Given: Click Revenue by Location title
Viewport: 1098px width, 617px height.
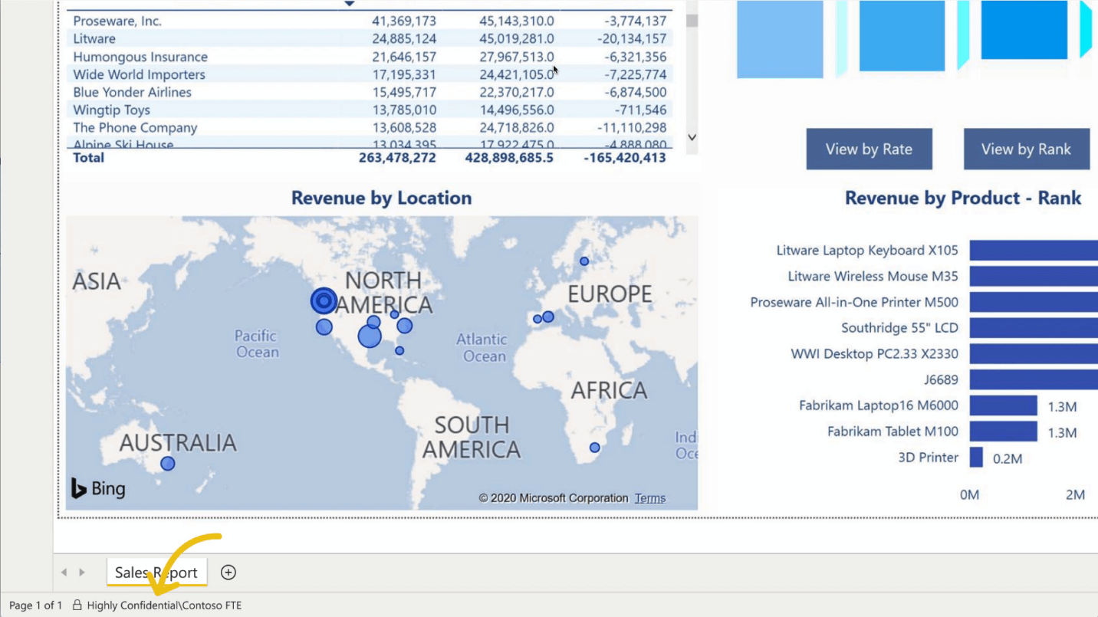Looking at the screenshot, I should pos(381,198).
